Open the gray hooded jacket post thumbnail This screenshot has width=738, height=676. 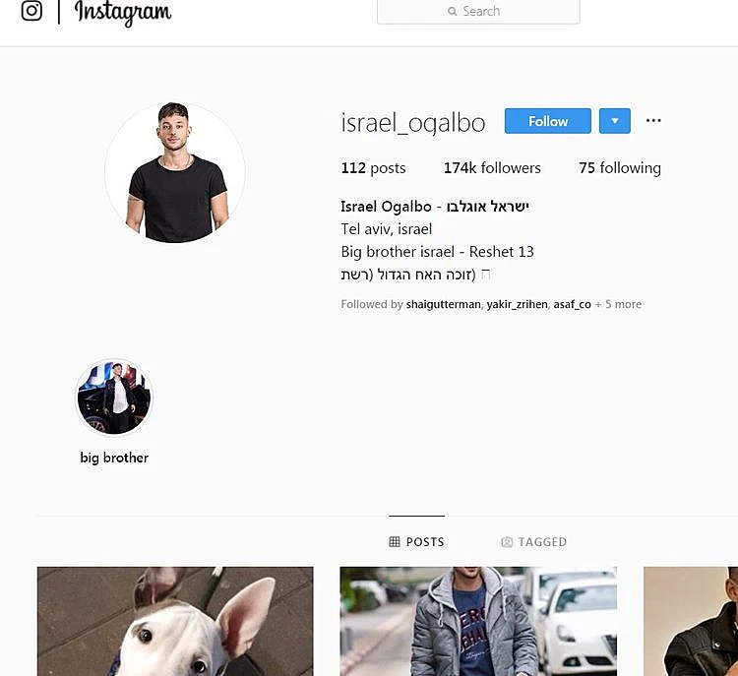[x=478, y=622]
